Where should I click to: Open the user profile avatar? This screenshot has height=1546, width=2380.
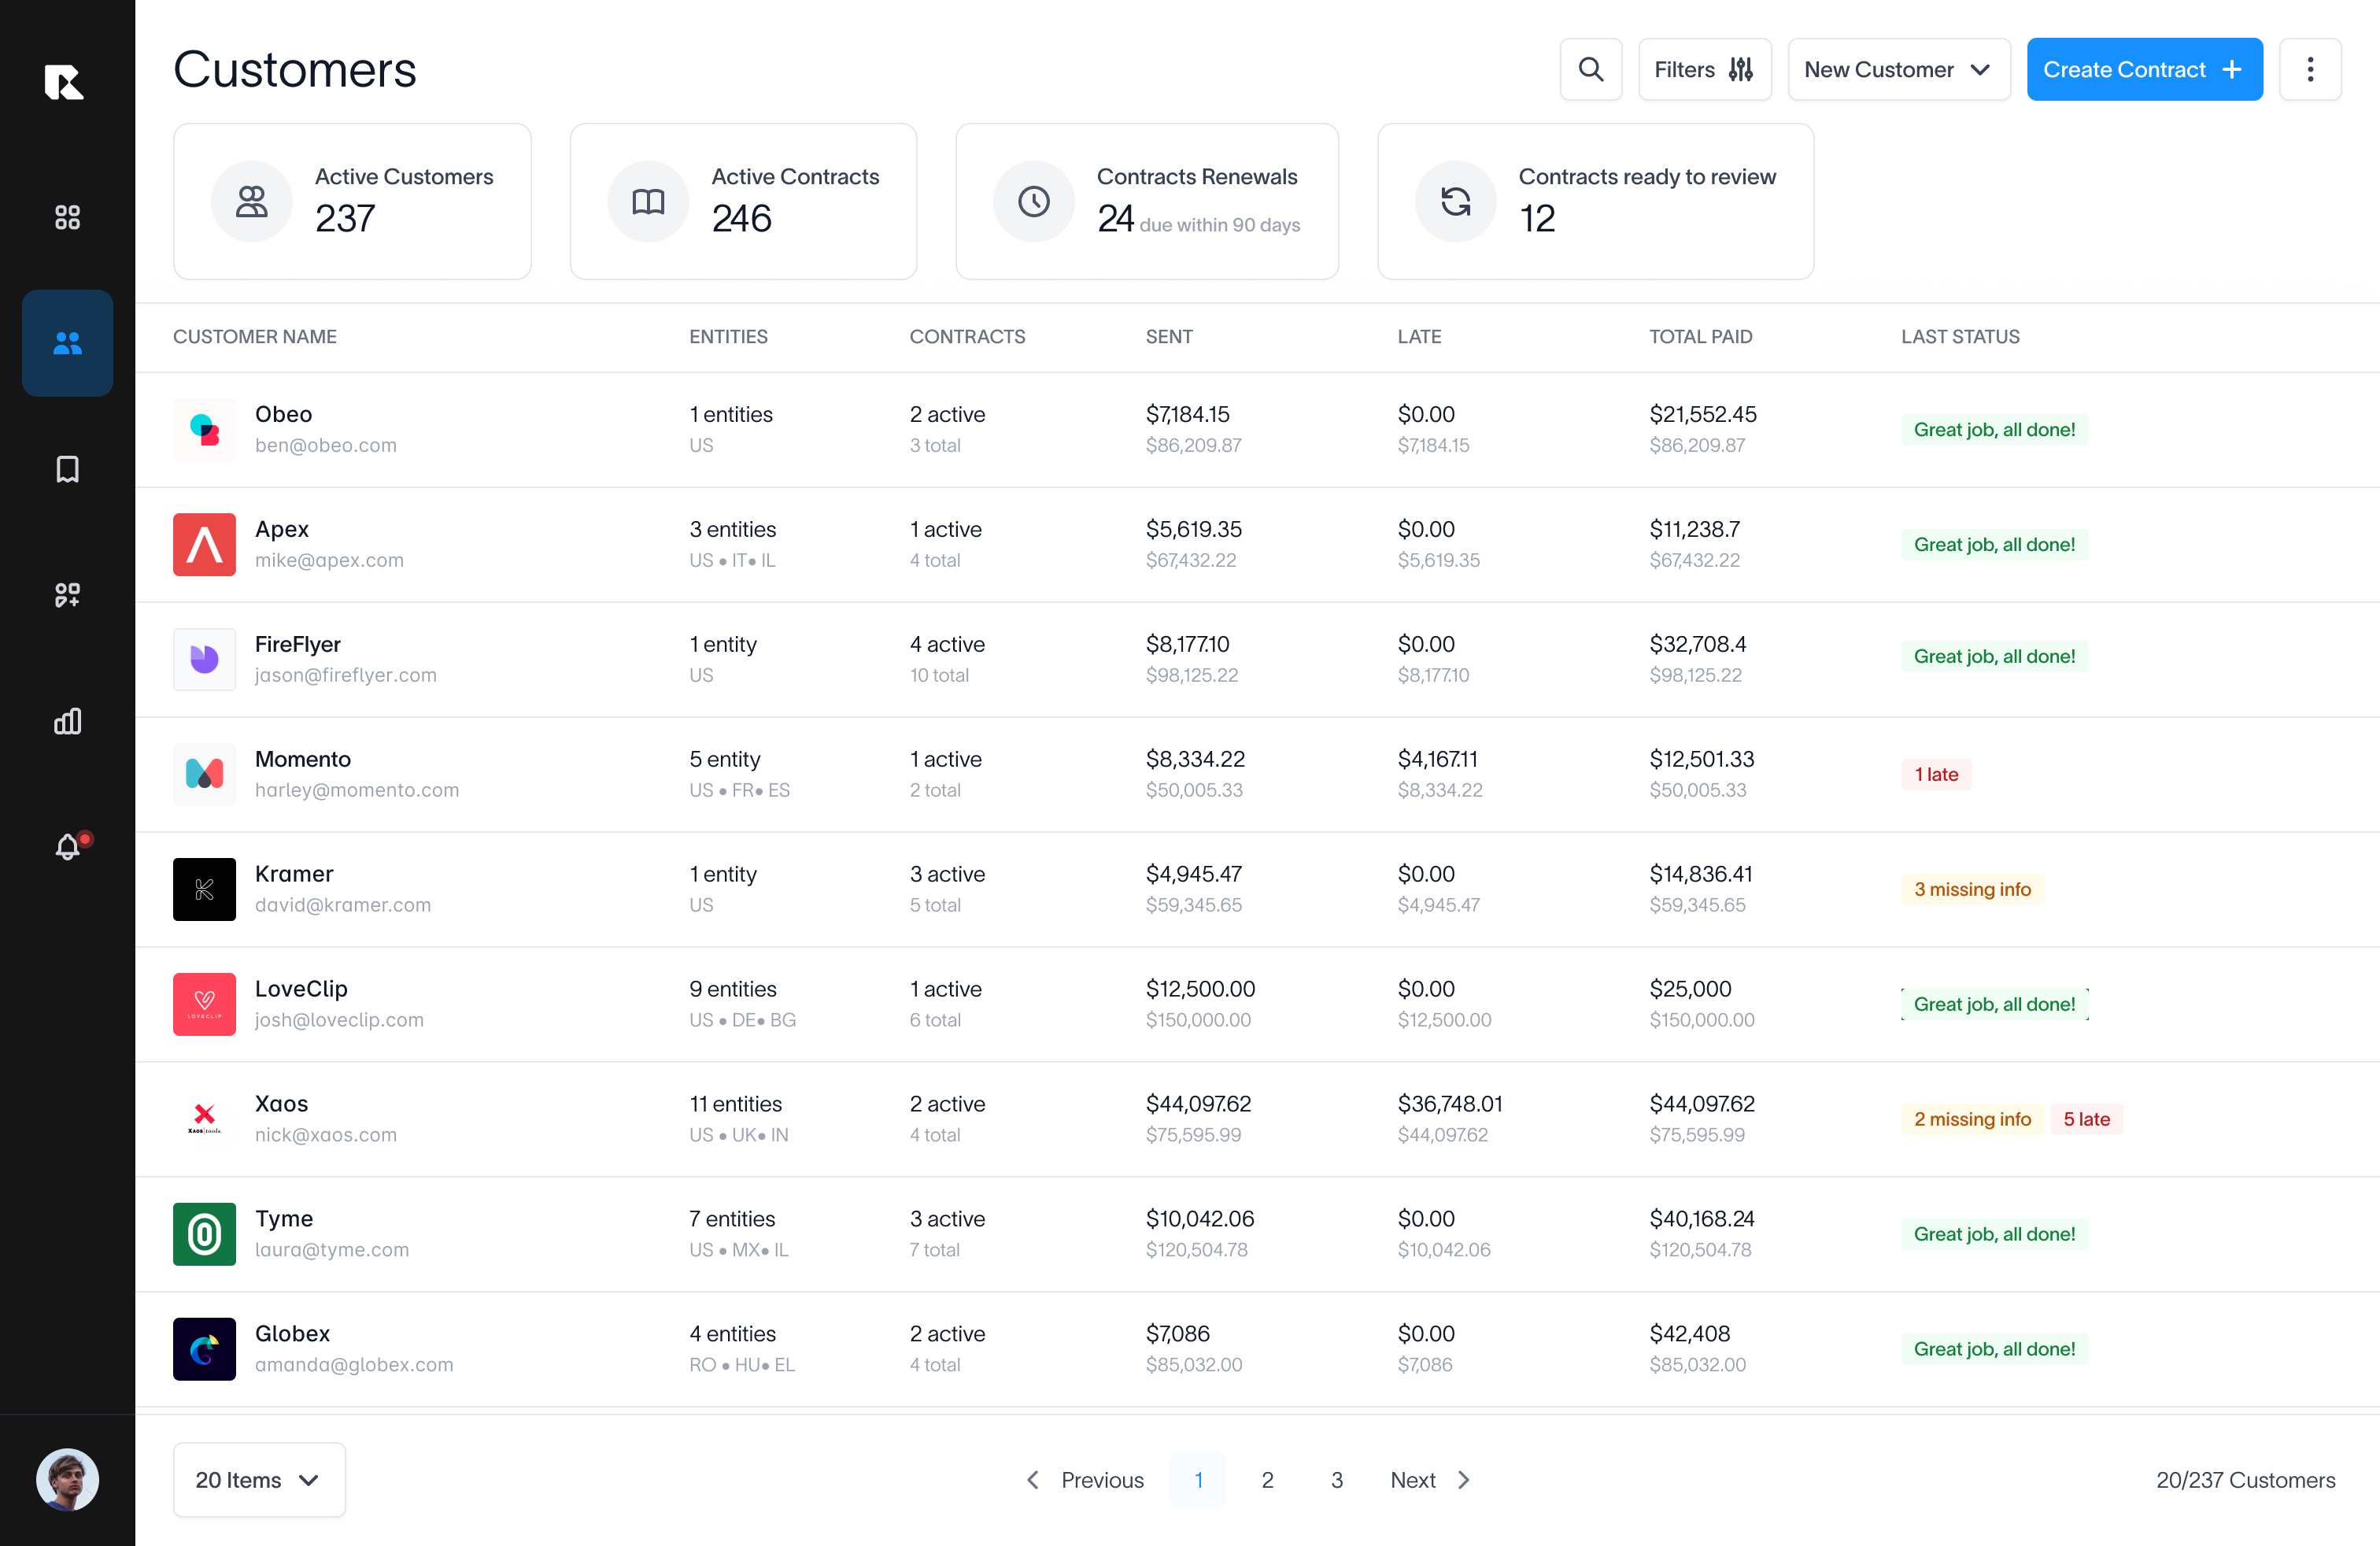coord(67,1479)
